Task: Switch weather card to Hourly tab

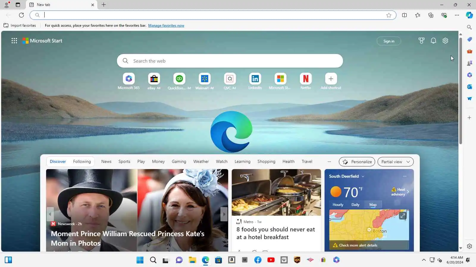Action: pyautogui.click(x=338, y=205)
